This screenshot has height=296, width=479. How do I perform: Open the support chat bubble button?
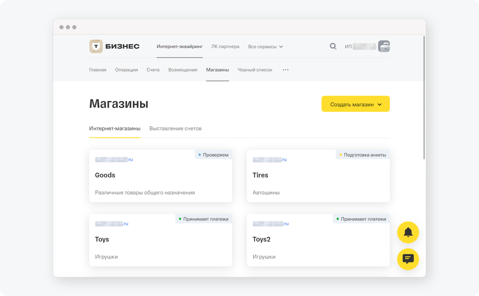pyautogui.click(x=408, y=259)
